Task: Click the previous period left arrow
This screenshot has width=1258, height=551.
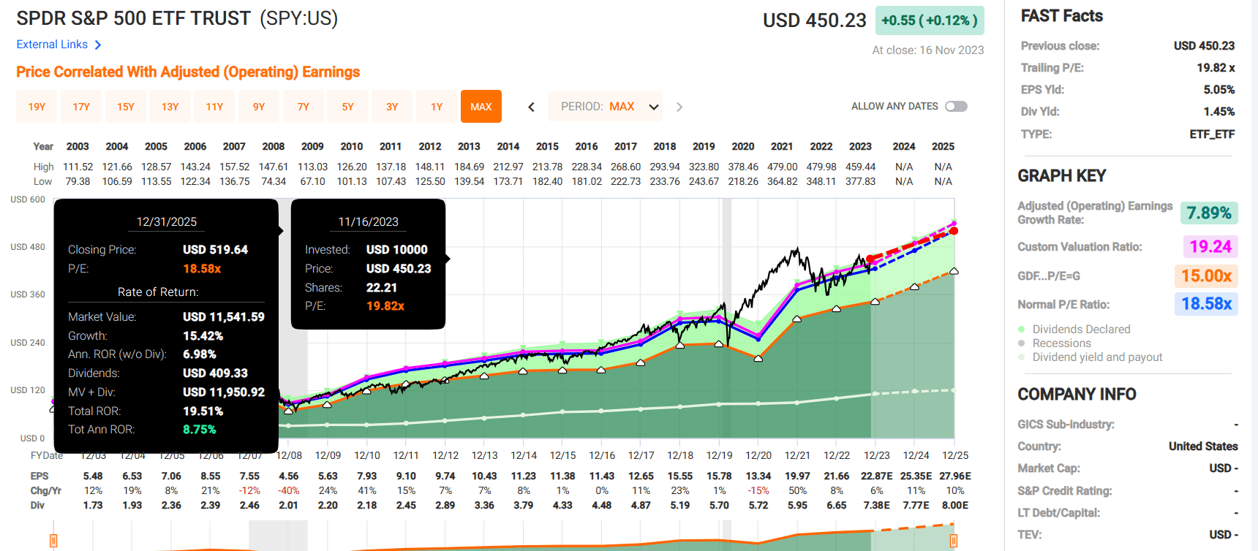Action: pos(532,107)
